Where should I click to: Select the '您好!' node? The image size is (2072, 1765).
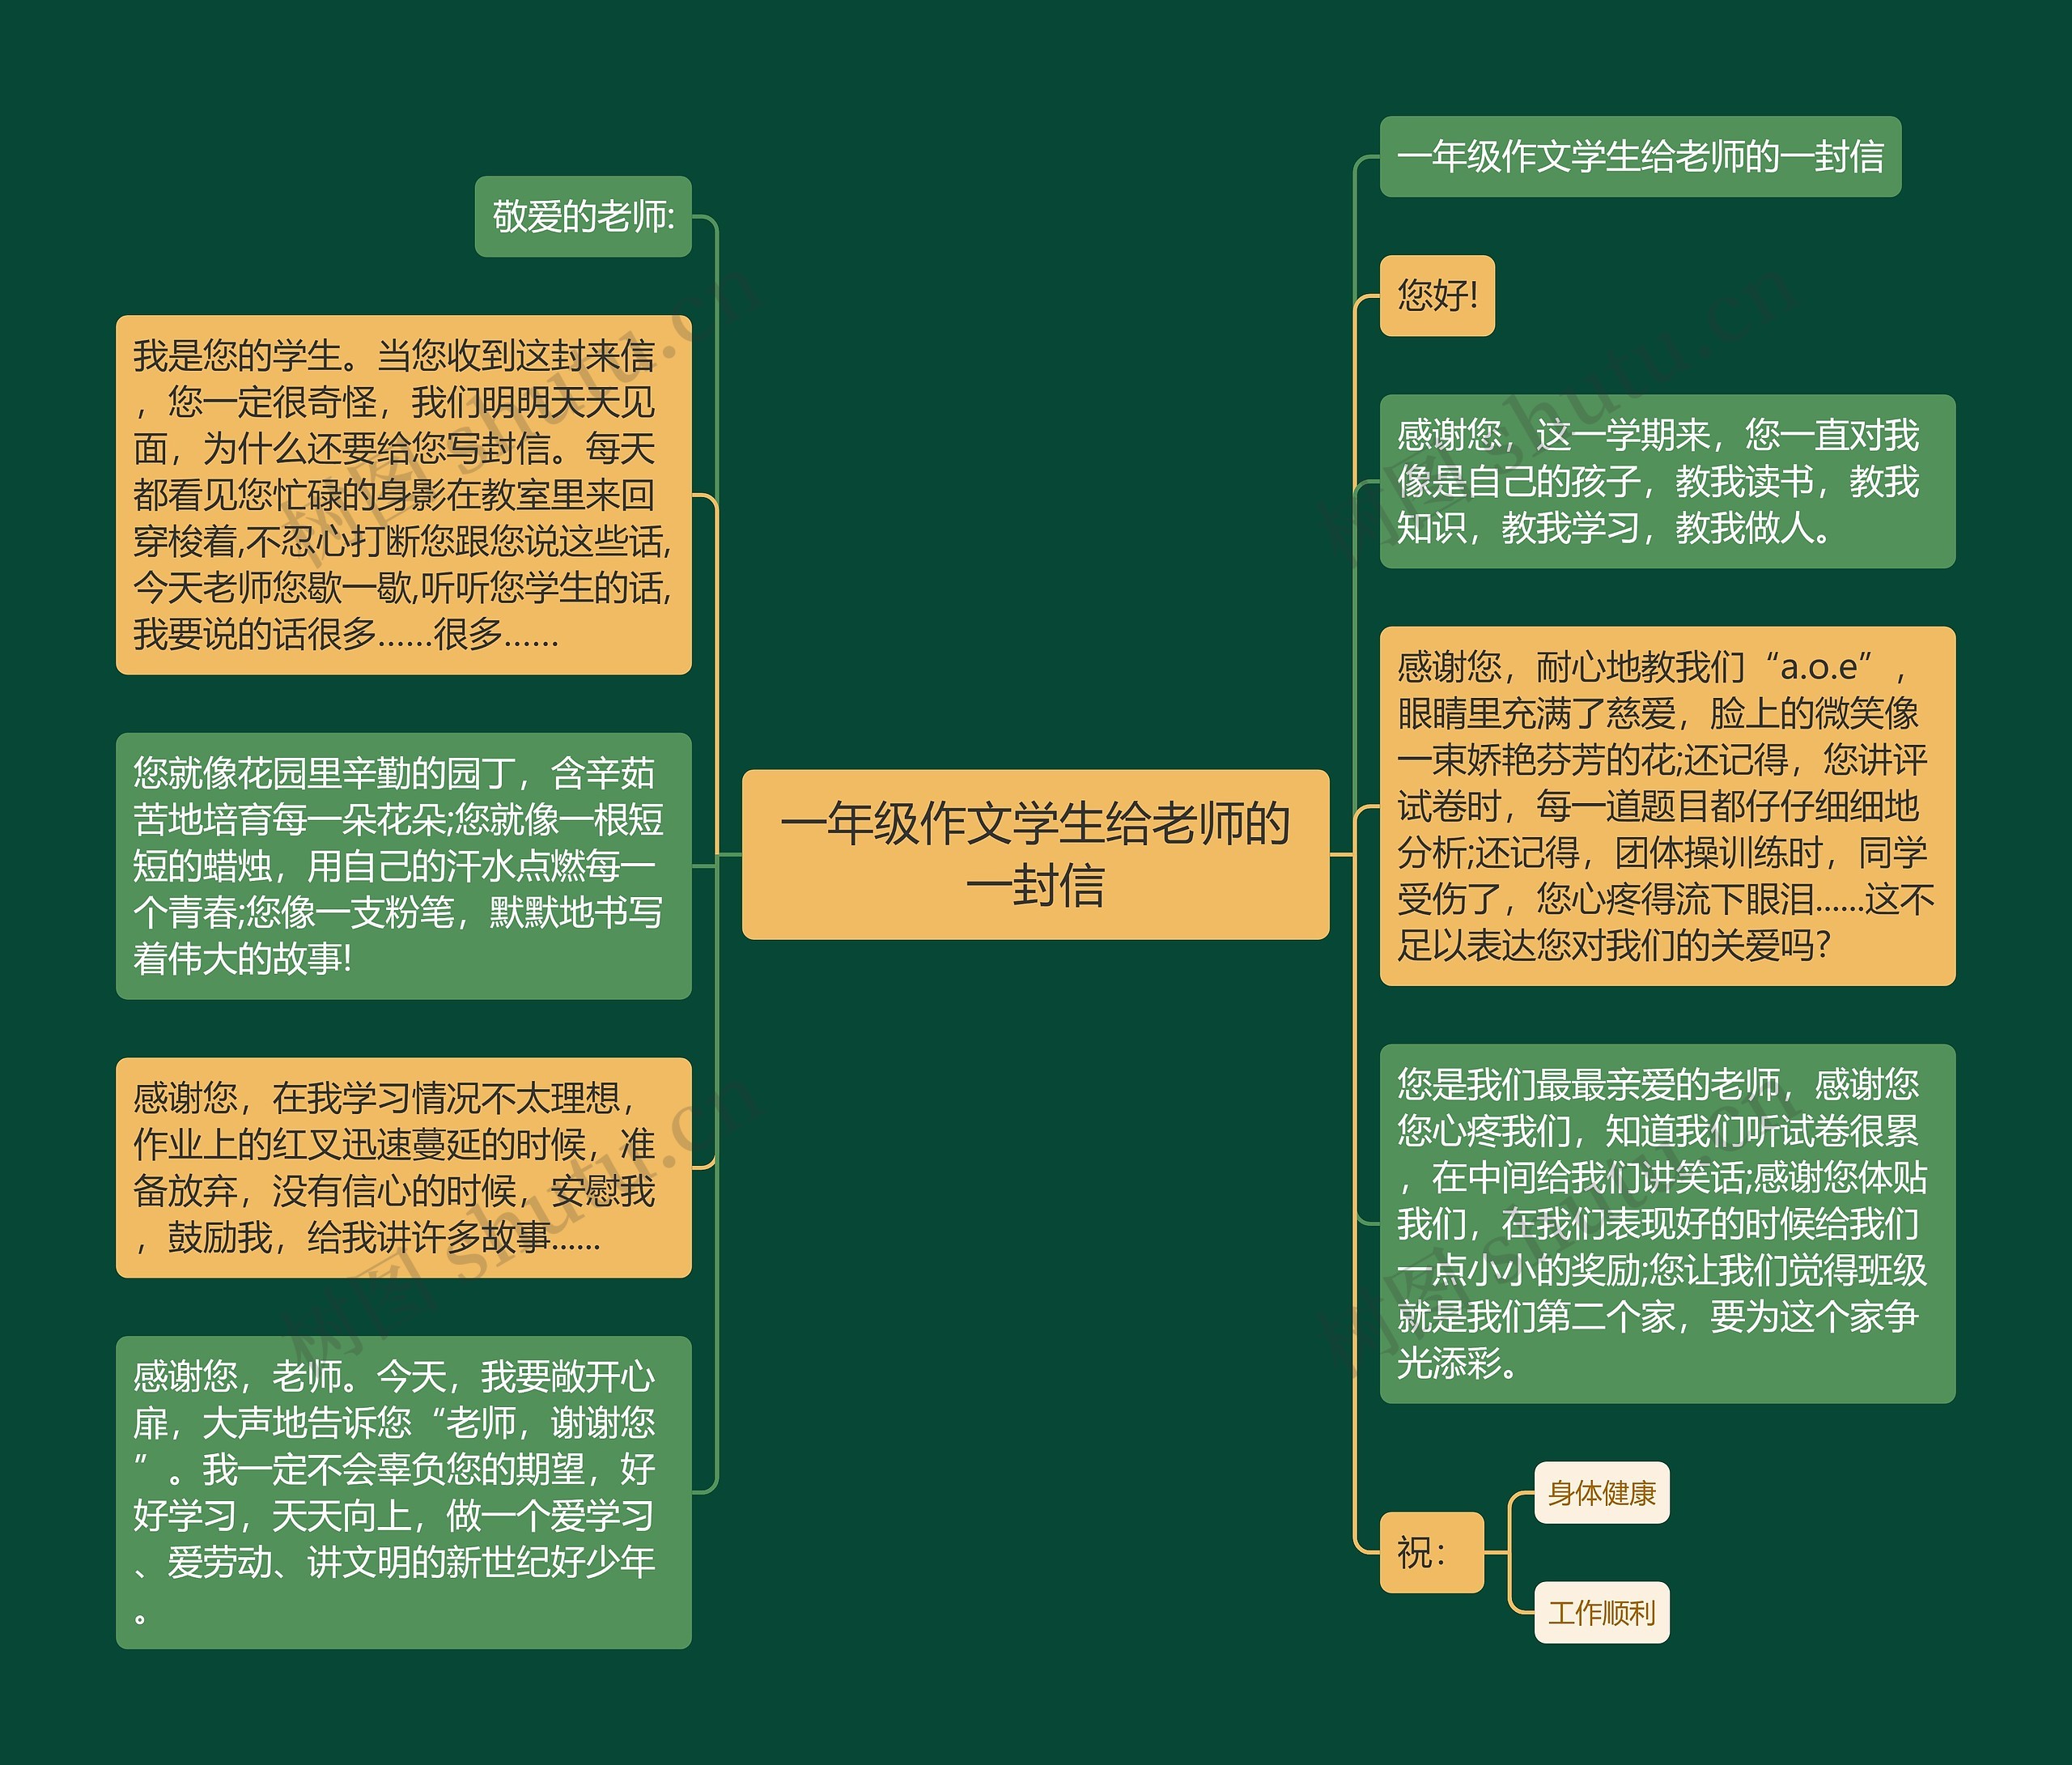click(x=1437, y=296)
